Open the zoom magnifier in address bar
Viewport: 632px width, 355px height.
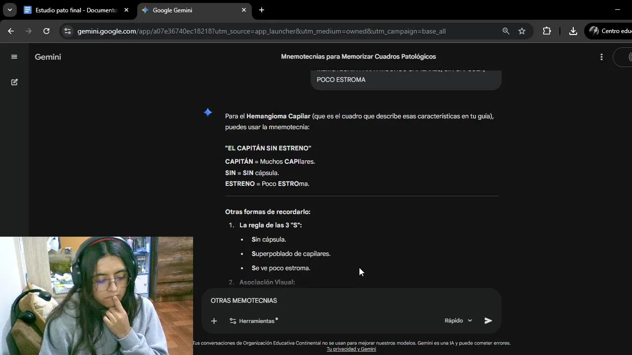(x=506, y=31)
